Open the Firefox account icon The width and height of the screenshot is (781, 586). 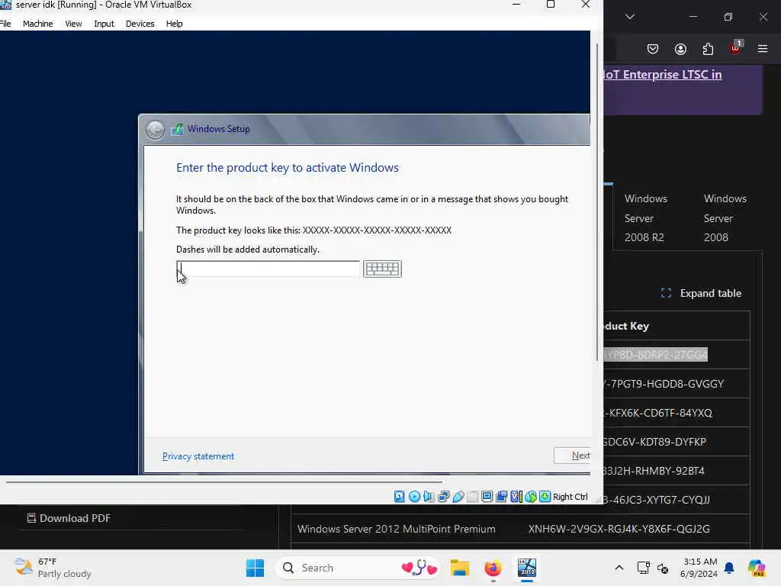coord(680,49)
